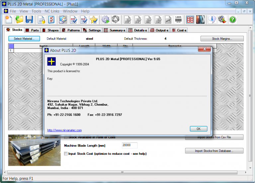The width and height of the screenshot is (255, 183).
Task: Click the Machine Blade Length field
Action: pyautogui.click(x=129, y=145)
